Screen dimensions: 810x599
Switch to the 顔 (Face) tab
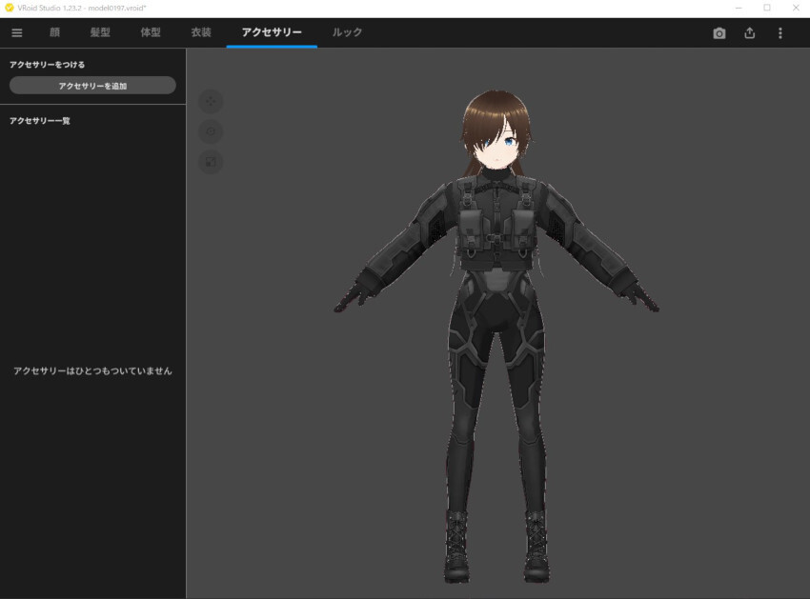54,32
